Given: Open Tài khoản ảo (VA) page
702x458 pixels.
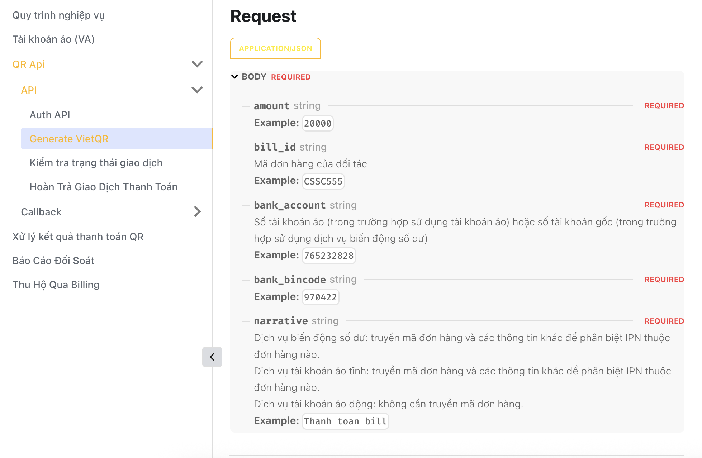Looking at the screenshot, I should click(53, 39).
